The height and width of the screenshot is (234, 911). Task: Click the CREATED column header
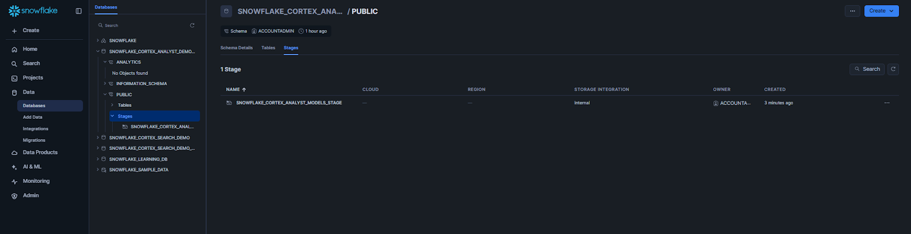point(774,90)
